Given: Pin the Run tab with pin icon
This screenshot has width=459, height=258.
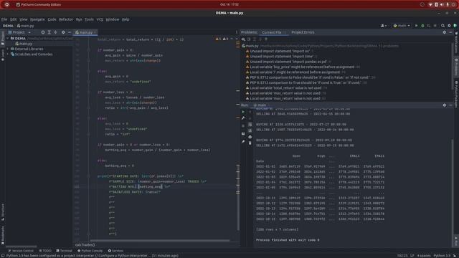Looking at the screenshot, I should [x=243, y=142].
